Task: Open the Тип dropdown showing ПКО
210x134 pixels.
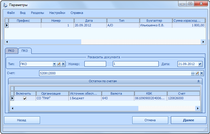Action: (54, 64)
